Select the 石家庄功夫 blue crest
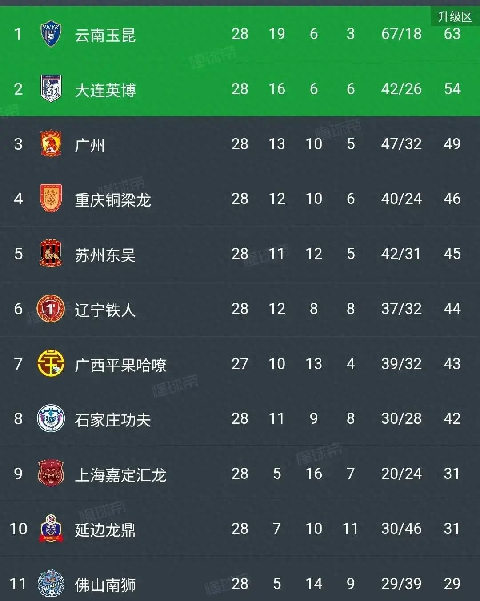 (x=51, y=418)
